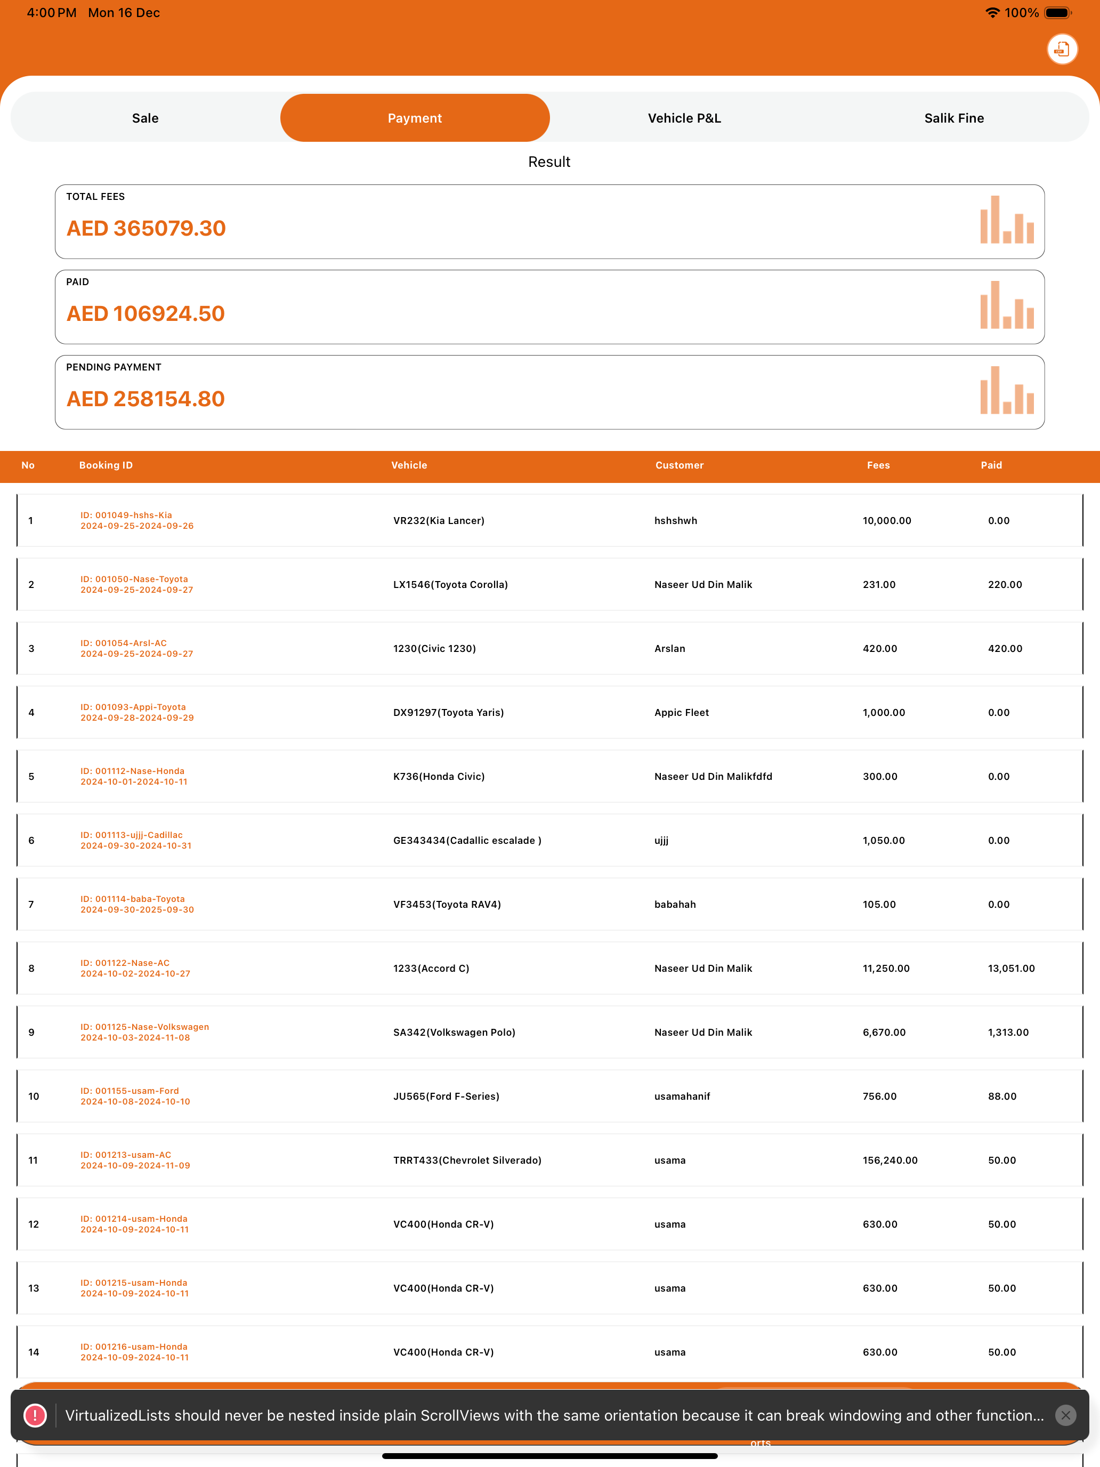Dismiss the VirtualizedLists warning banner
The image size is (1100, 1467).
click(x=1065, y=1415)
